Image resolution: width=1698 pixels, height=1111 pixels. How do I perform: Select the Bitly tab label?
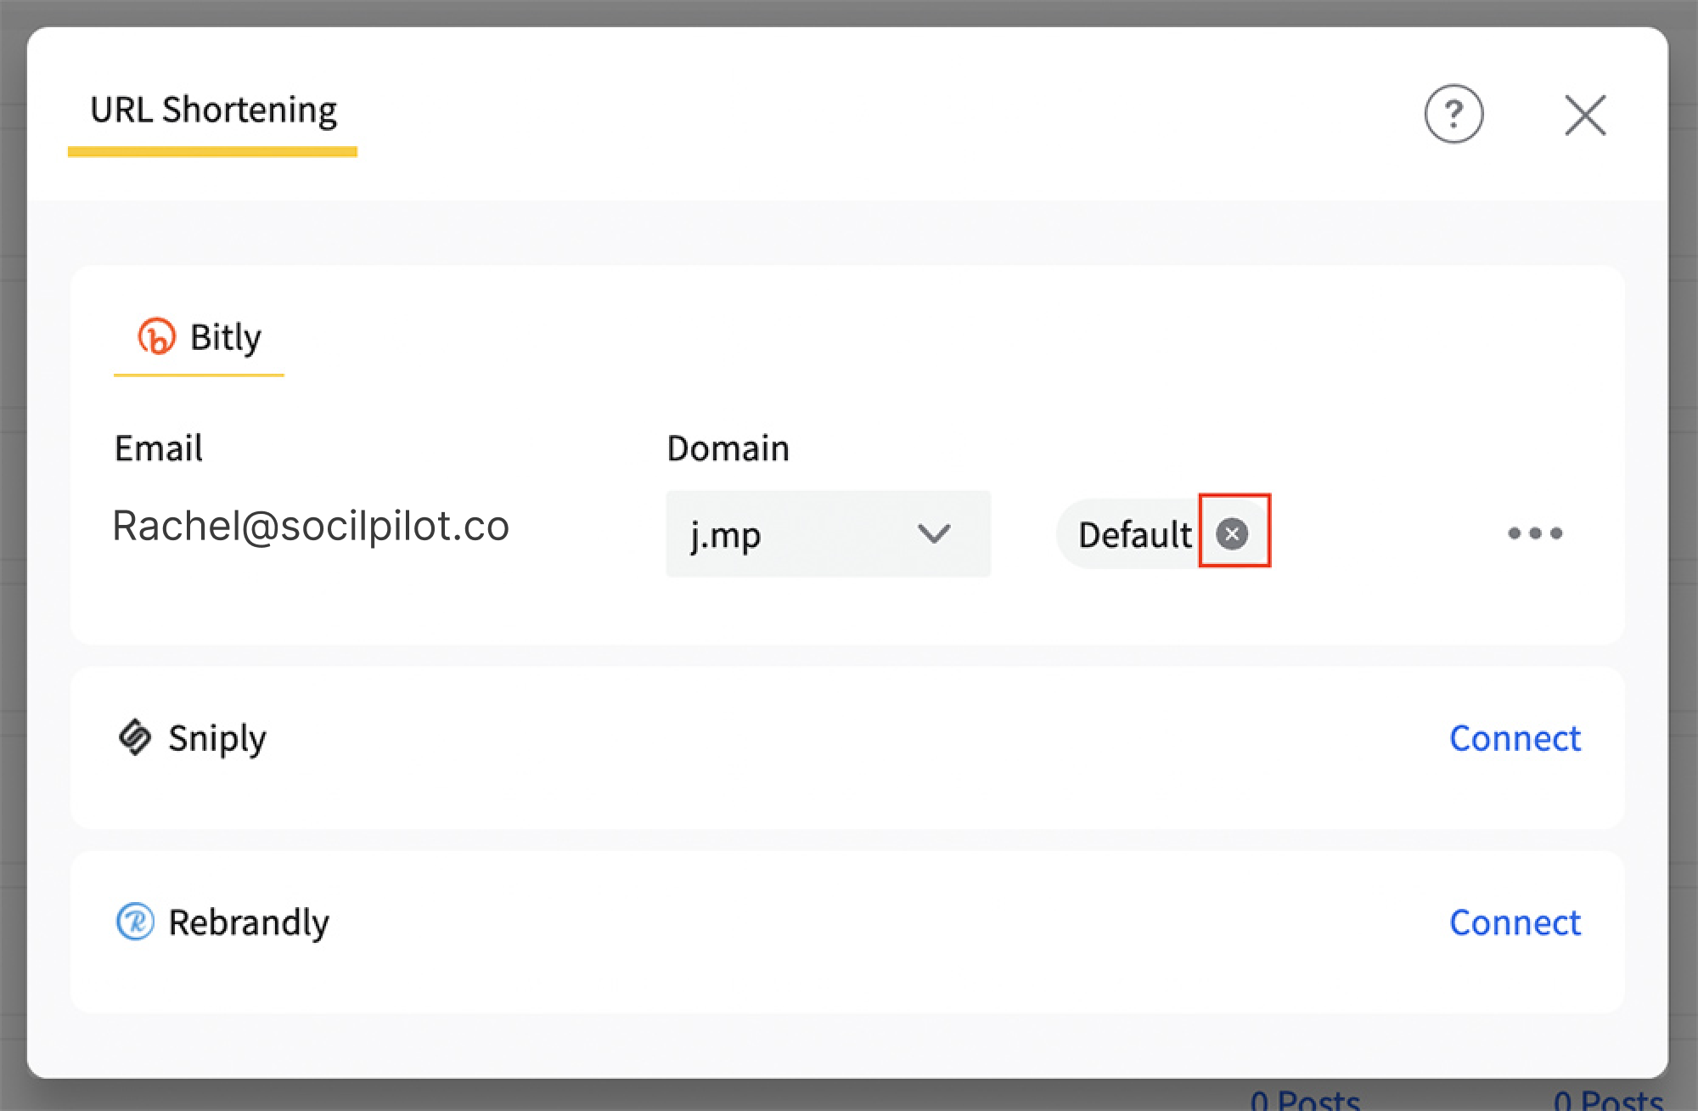225,337
